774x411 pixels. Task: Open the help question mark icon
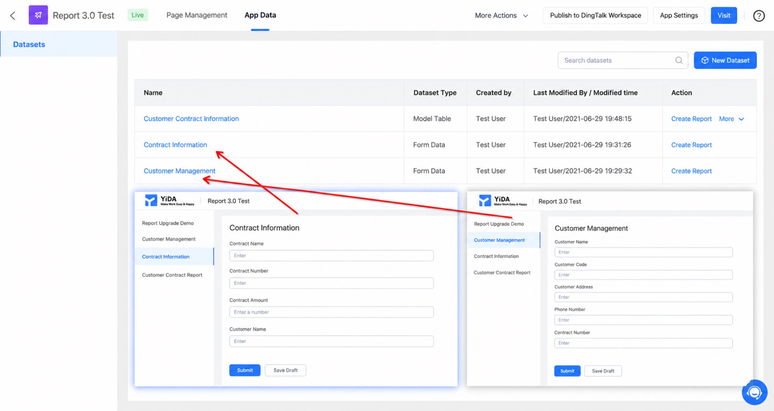tap(759, 16)
